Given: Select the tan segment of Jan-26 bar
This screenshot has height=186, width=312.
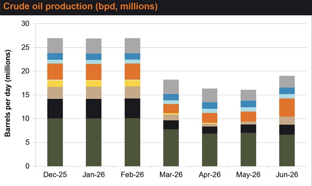Looking at the screenshot, I should click(94, 93).
